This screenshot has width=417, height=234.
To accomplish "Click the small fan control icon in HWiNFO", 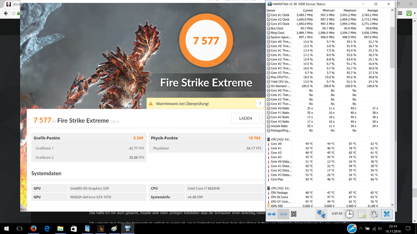I will point(294,214).
